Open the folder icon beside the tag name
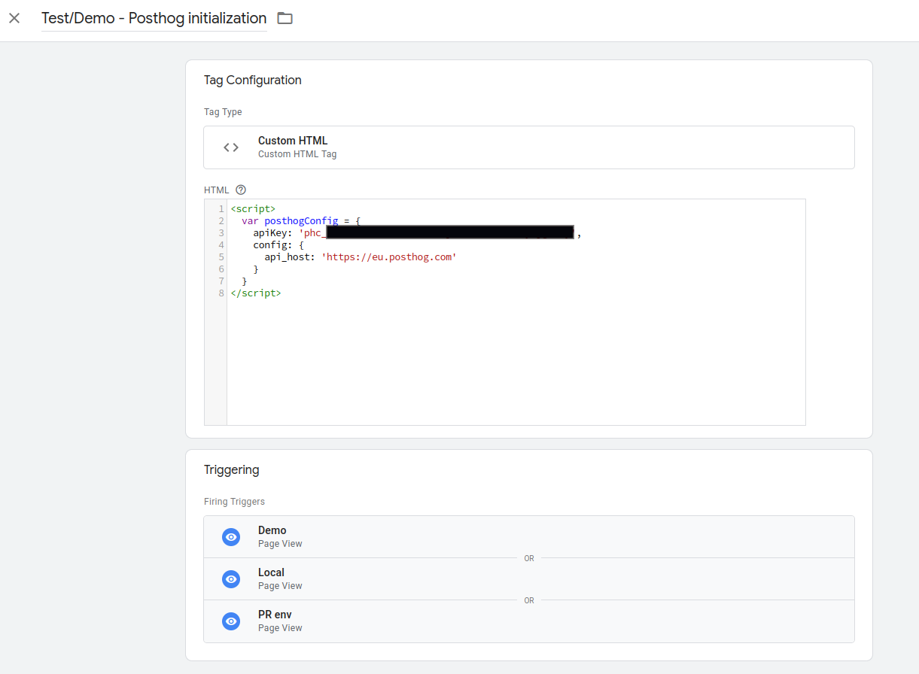Viewport: 919px width, 674px height. [x=285, y=18]
